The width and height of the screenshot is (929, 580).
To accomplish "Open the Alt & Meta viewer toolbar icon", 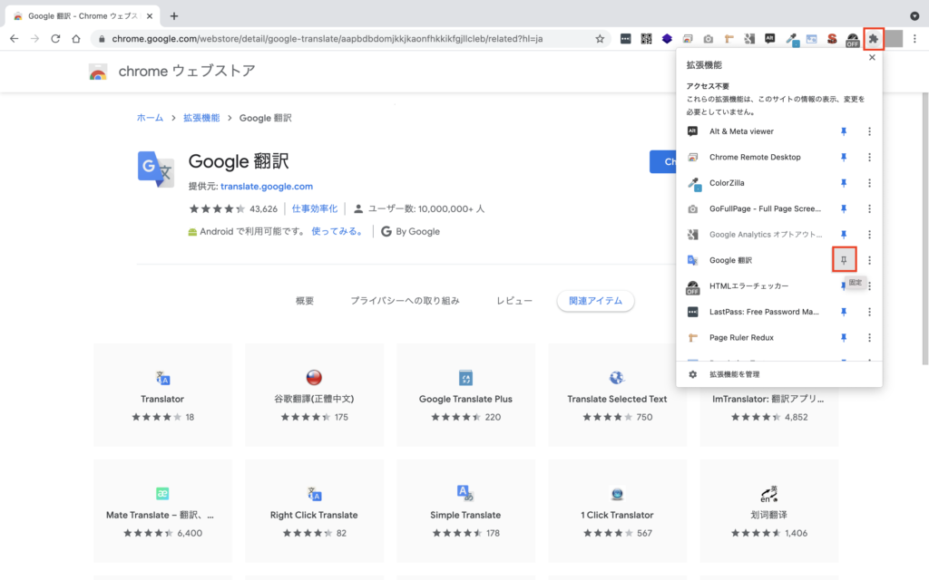I will tap(769, 39).
